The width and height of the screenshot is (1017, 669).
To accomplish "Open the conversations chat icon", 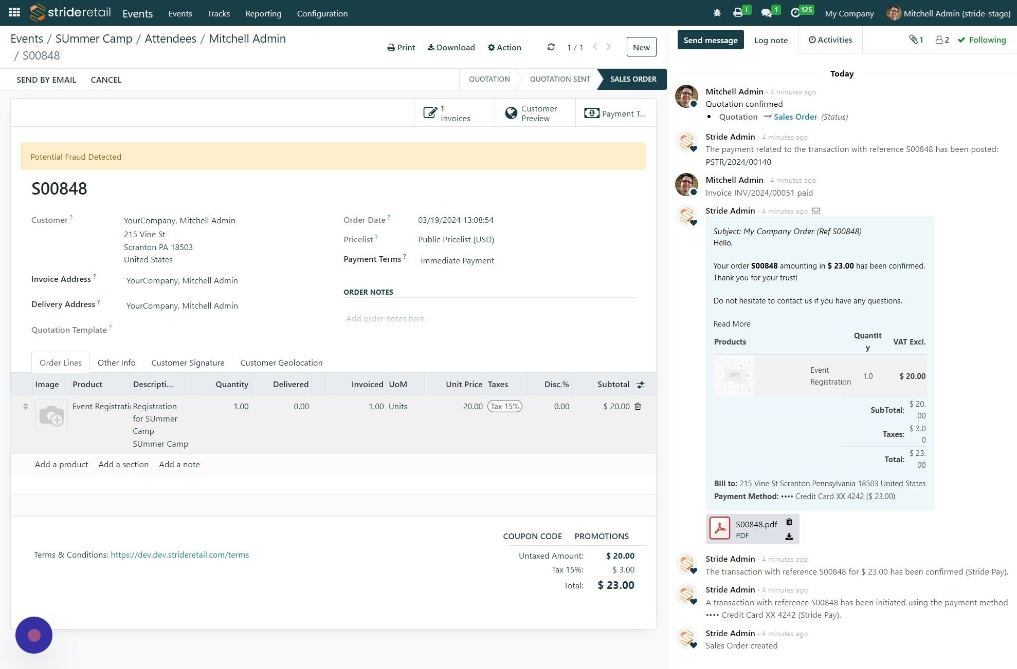I will coord(767,13).
